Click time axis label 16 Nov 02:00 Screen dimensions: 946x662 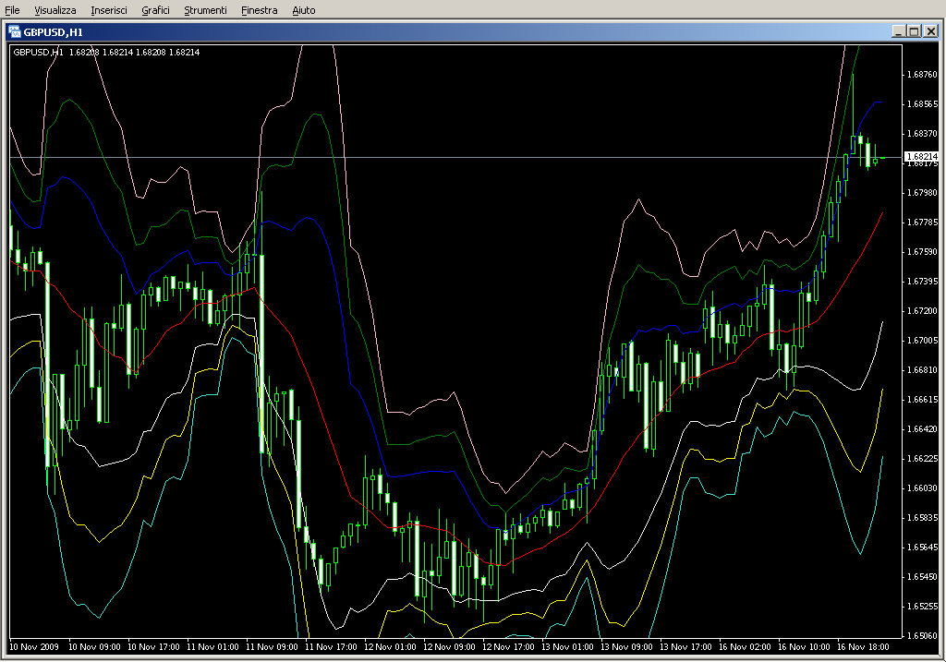point(746,647)
